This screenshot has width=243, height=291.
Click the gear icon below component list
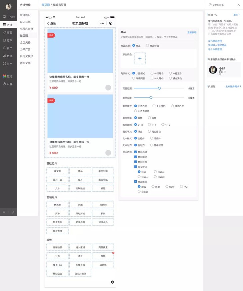point(112,282)
